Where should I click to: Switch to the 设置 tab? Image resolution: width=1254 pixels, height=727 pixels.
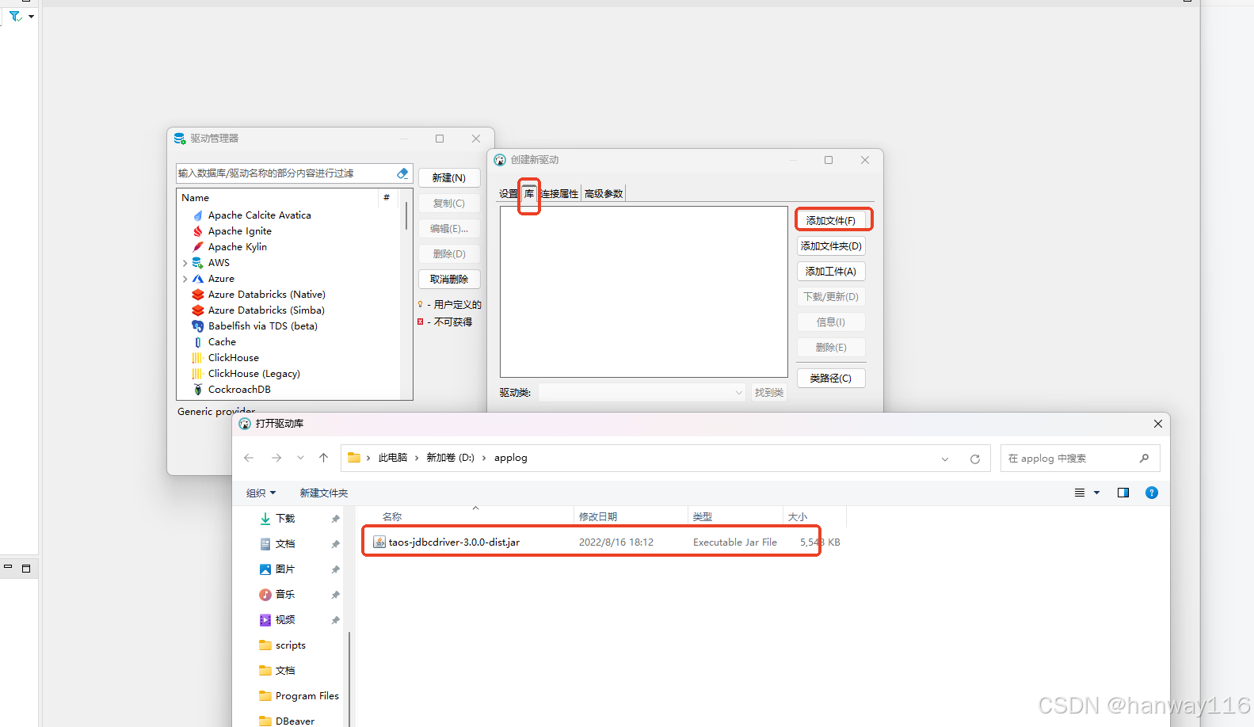509,194
